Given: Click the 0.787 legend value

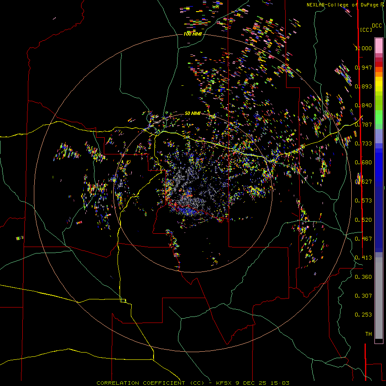Looking at the screenshot, I should (363, 124).
